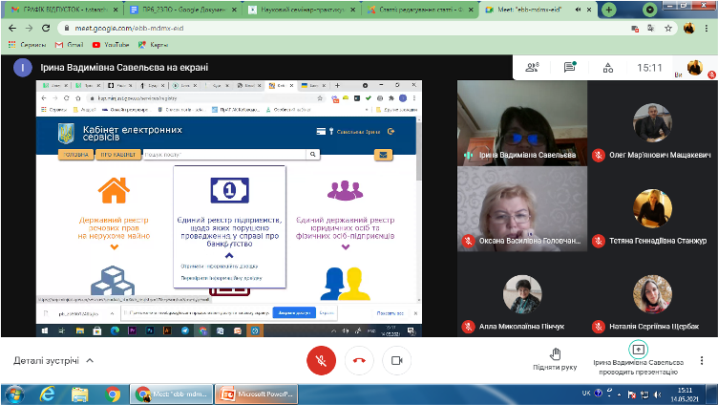The image size is (718, 405).
Task: Switch to the ГРАФІК ВІДПУСТОК browser tab
Action: click(x=64, y=10)
